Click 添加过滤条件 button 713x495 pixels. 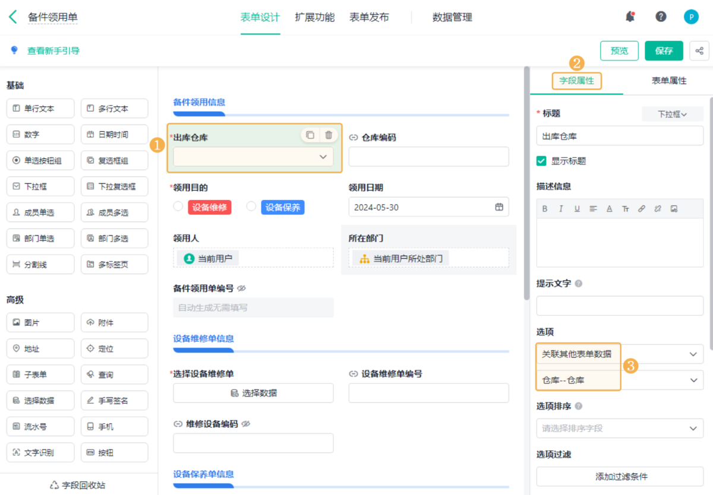coord(620,477)
